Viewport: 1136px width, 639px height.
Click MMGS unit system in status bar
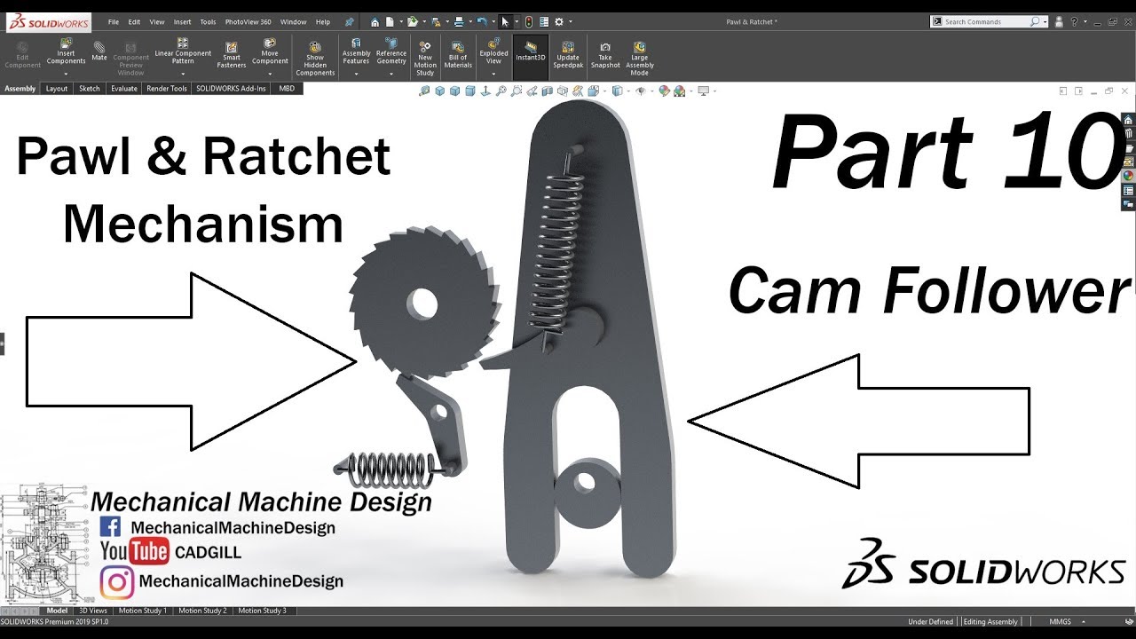coord(1061,621)
